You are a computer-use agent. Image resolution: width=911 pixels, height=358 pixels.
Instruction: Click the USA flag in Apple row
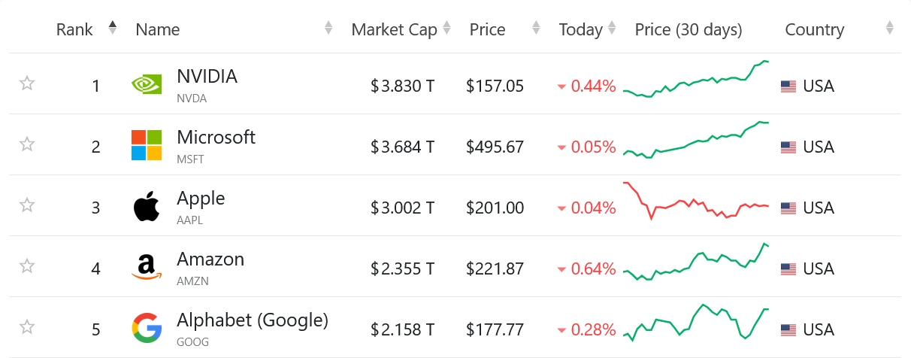click(788, 208)
